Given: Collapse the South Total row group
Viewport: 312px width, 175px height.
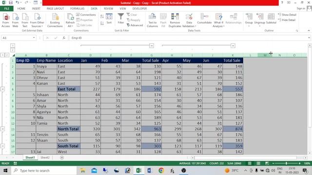Looking at the screenshot, I should pyautogui.click(x=2, y=146).
